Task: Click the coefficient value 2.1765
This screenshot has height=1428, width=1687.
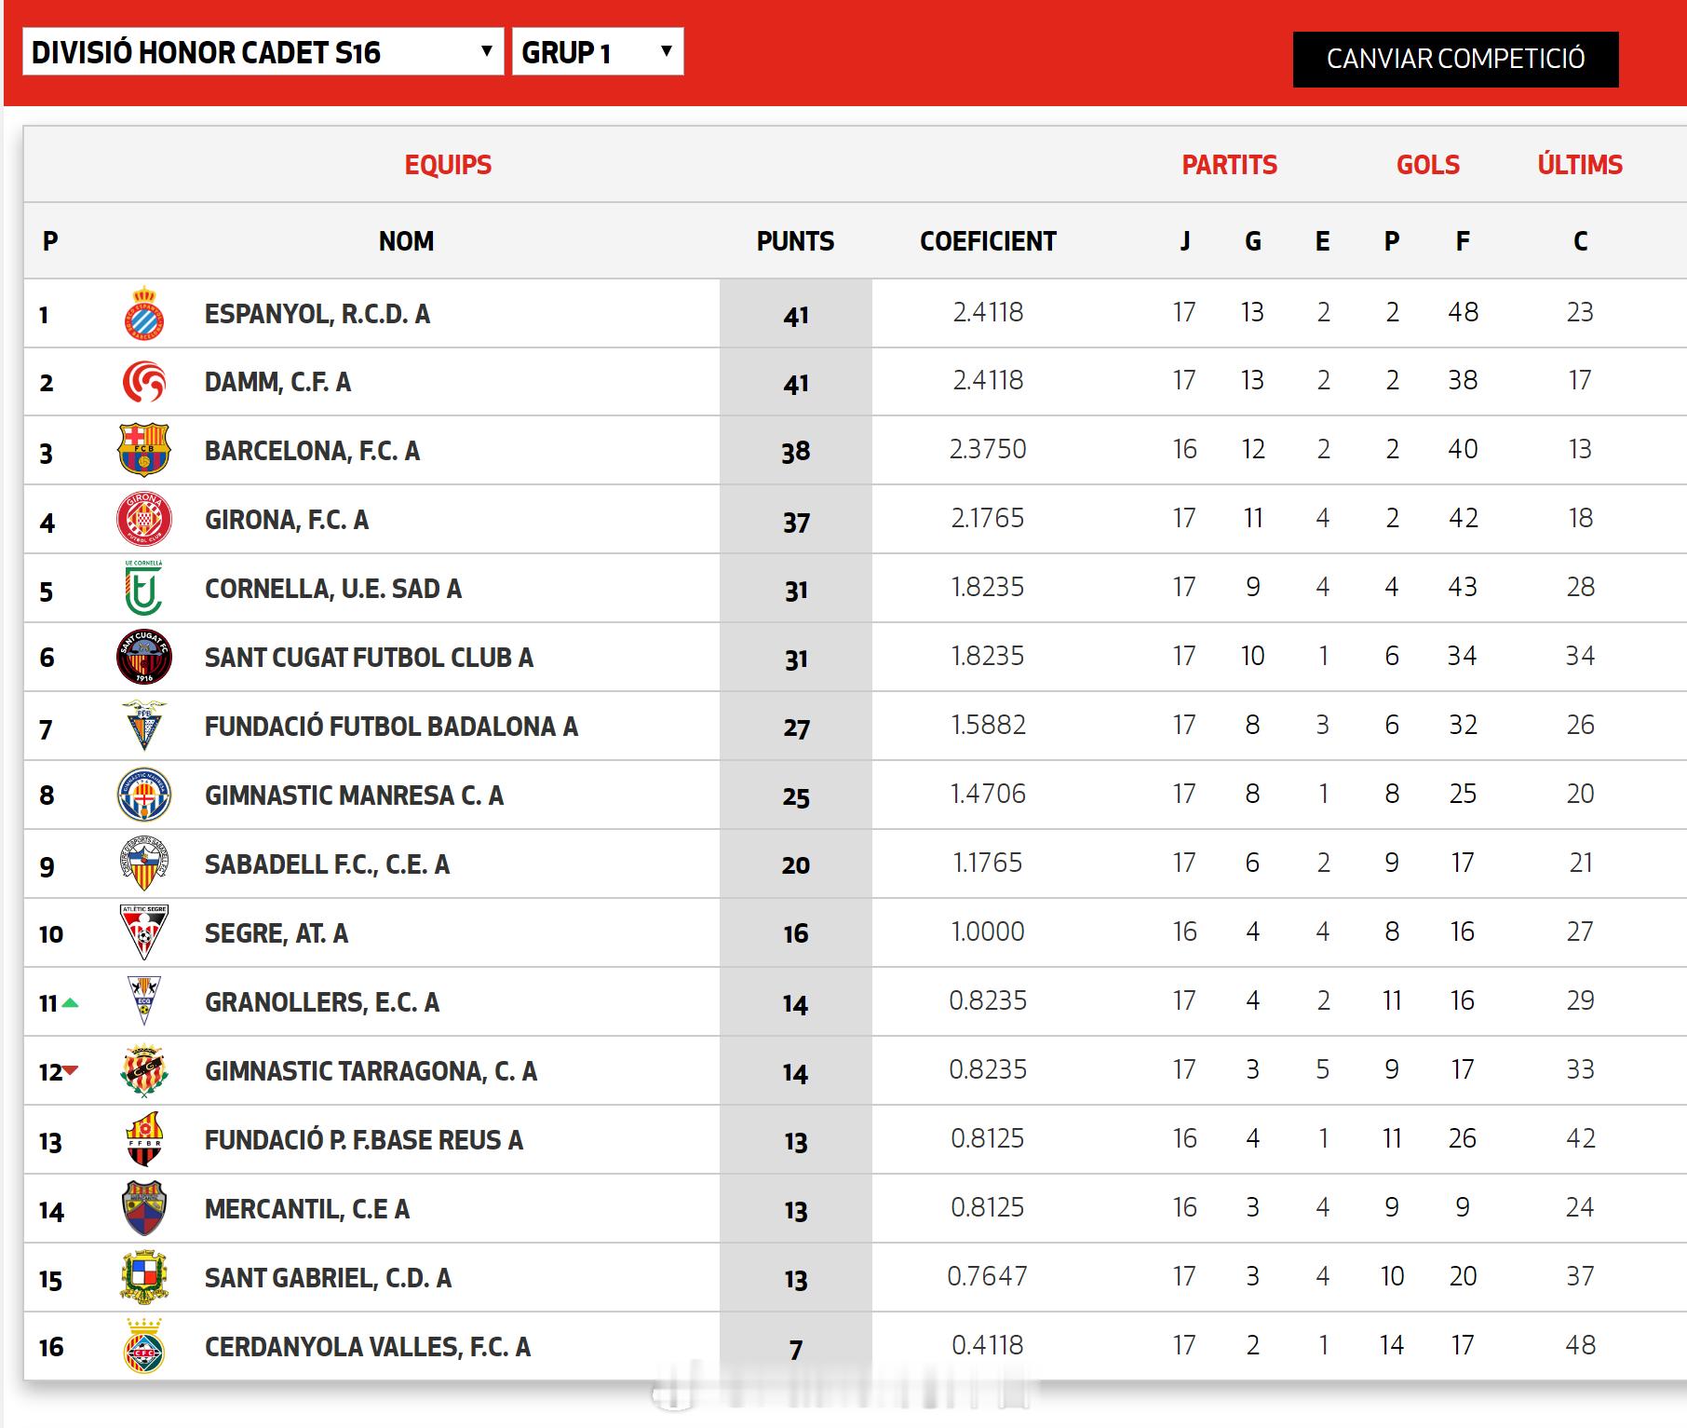Action: [x=988, y=518]
